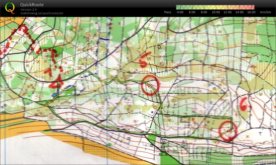276x165 pixels.
Task: Click the small blue marker beside the route
Action: coord(54,96)
